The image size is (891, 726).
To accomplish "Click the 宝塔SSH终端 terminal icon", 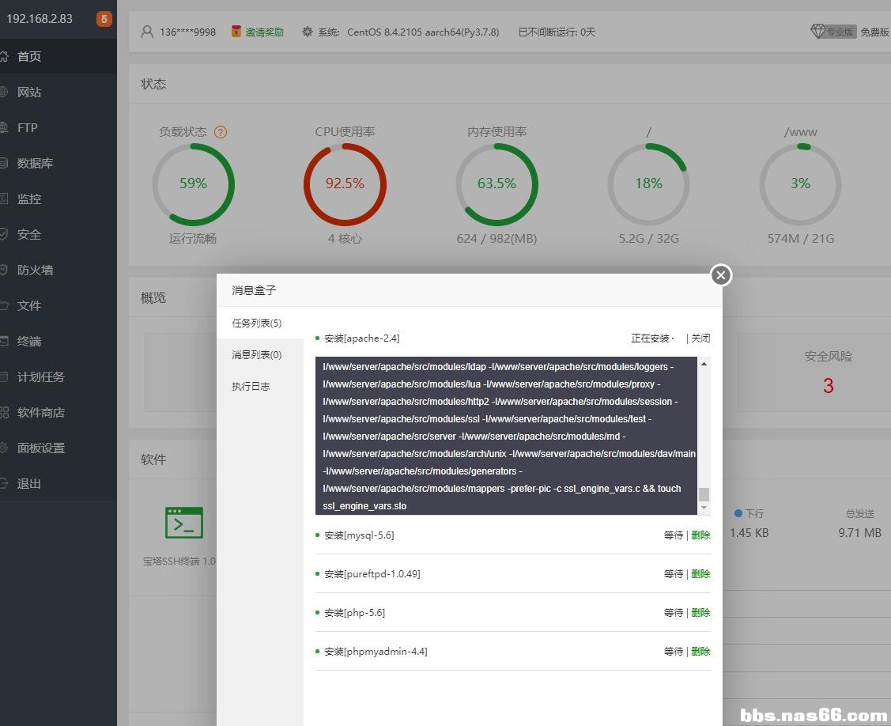I will (184, 523).
